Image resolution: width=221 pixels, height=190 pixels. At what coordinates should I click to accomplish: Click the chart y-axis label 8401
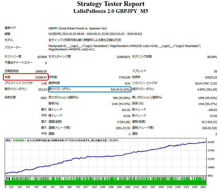[210, 176]
